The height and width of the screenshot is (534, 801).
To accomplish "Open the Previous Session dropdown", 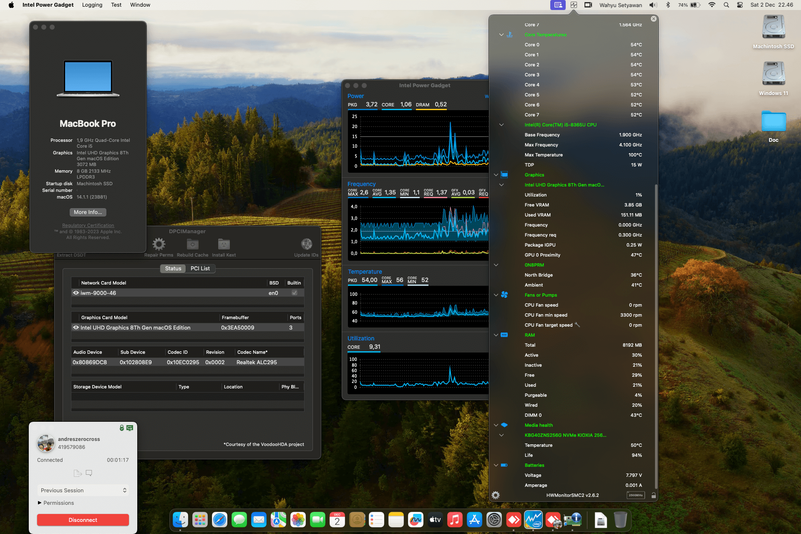I will (x=83, y=490).
